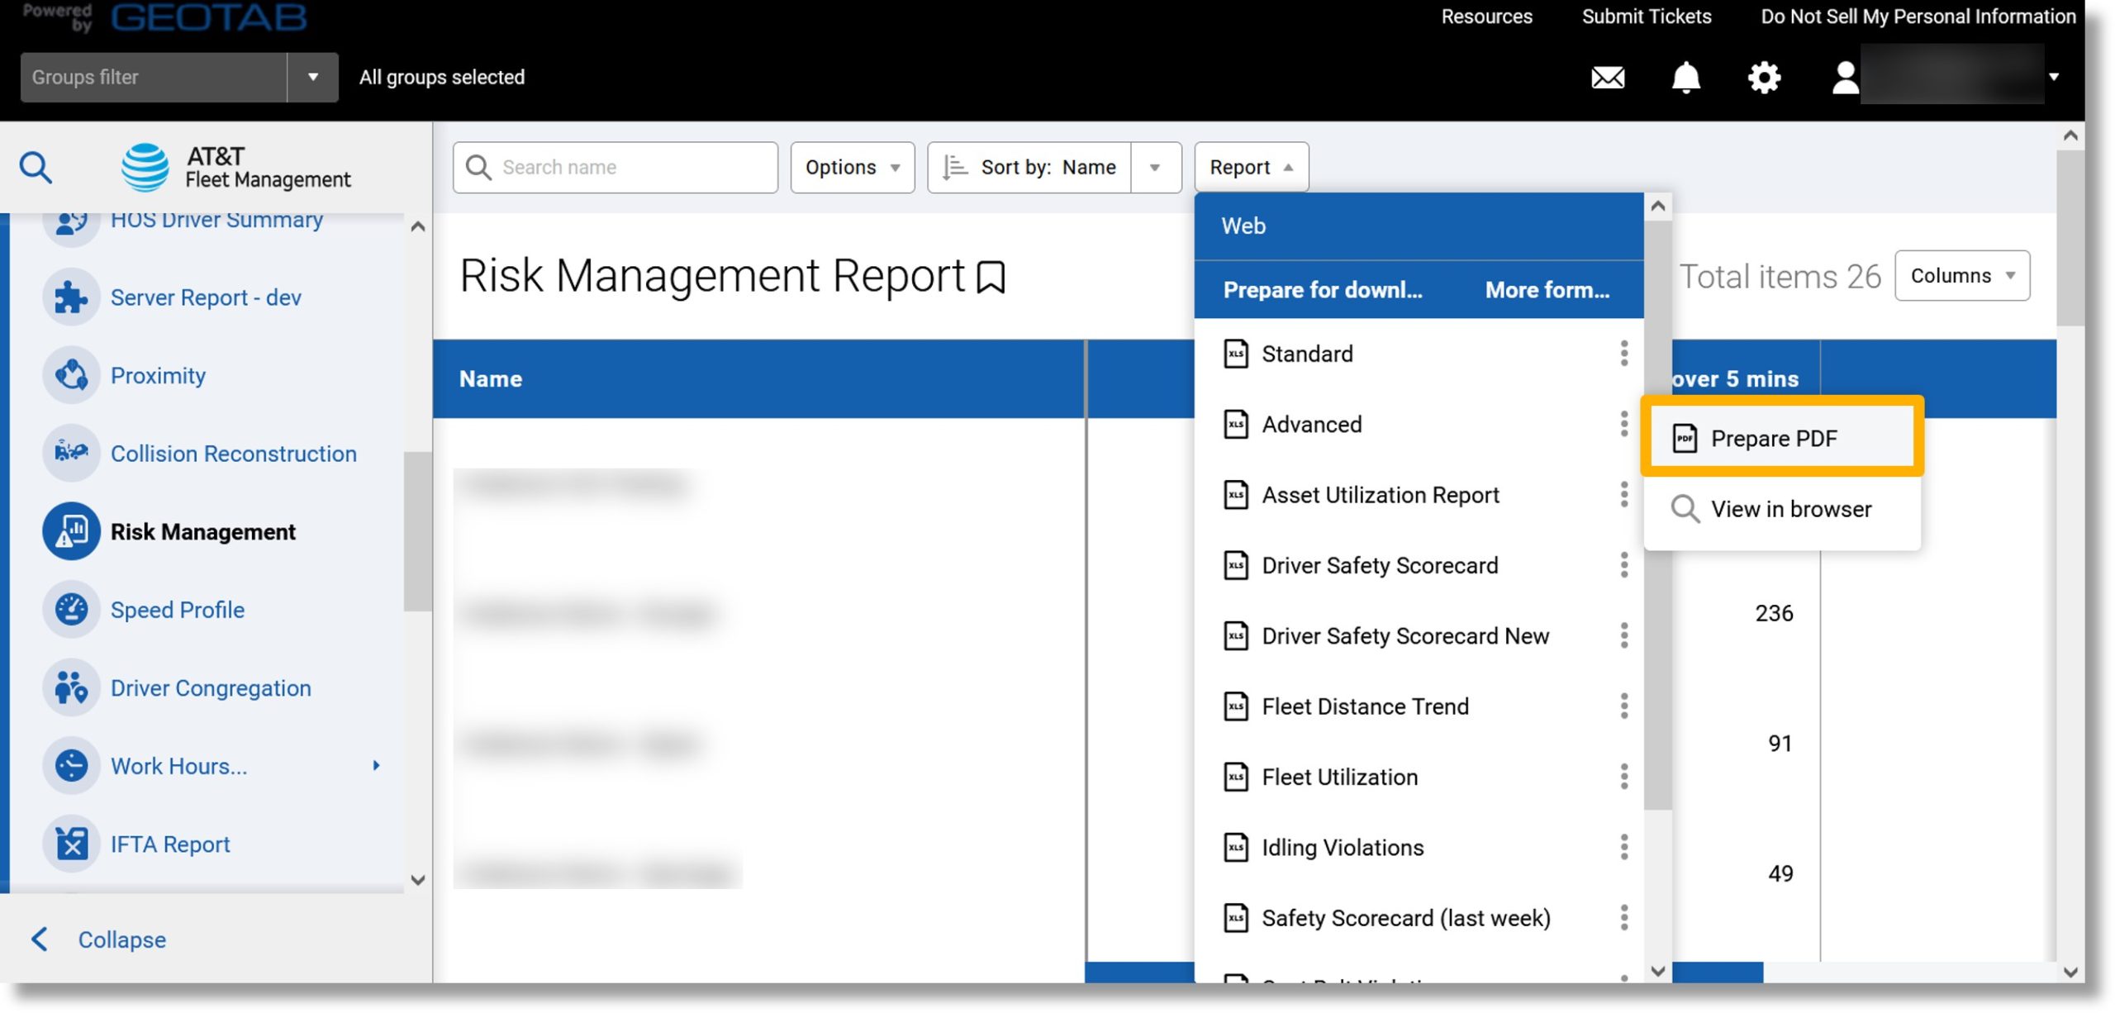Select Driver Safety Scorecard report

[1379, 565]
